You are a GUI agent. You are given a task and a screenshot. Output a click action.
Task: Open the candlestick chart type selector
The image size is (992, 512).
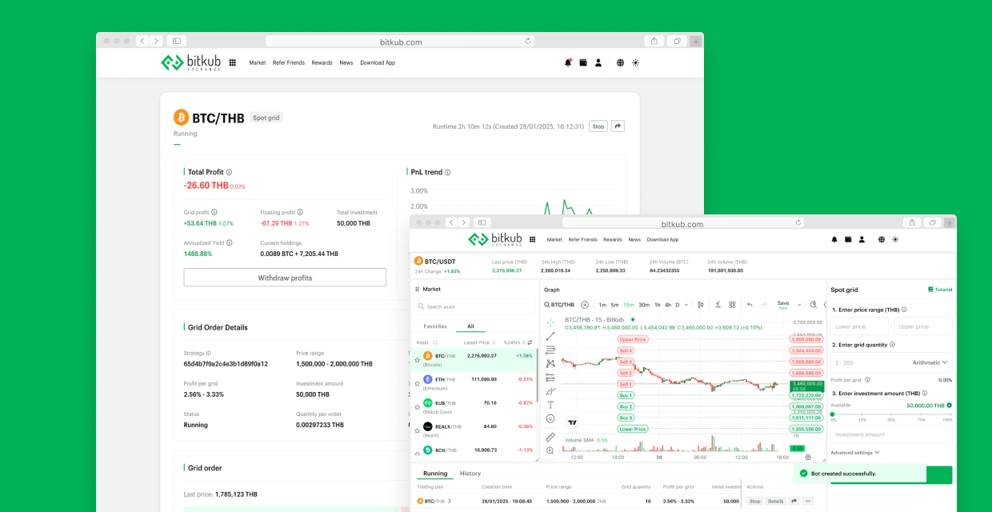click(x=701, y=305)
